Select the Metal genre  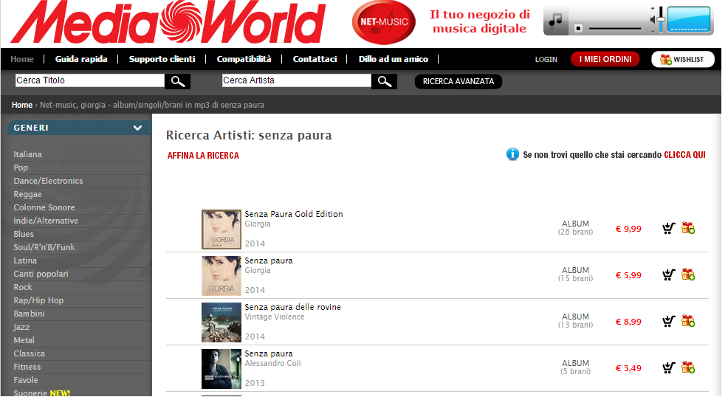pyautogui.click(x=24, y=340)
